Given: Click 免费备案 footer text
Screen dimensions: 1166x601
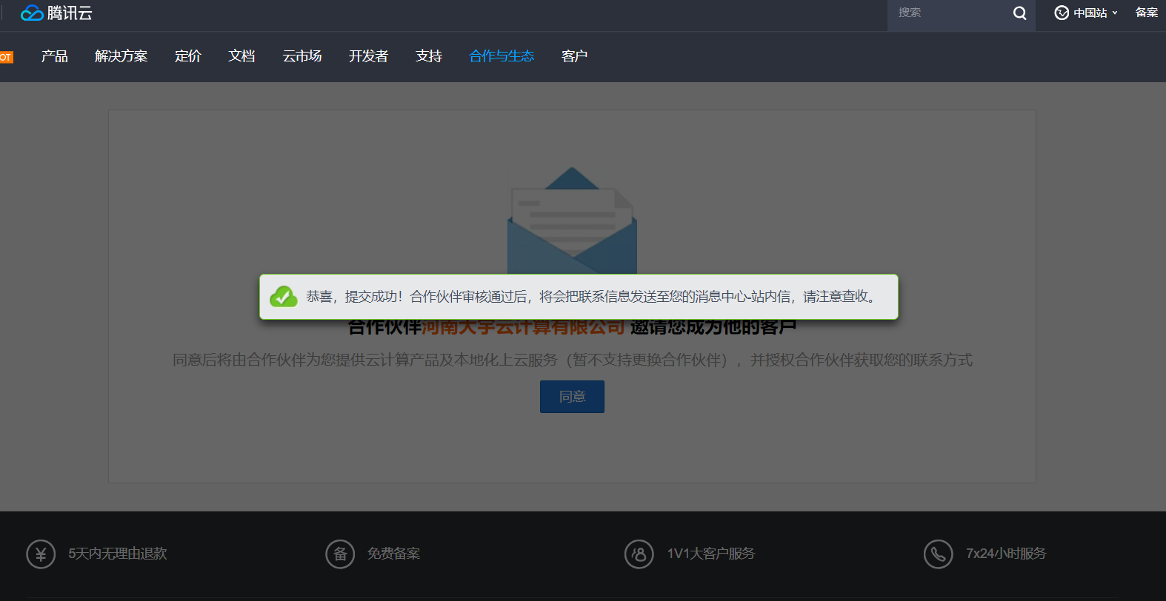Looking at the screenshot, I should pos(394,554).
